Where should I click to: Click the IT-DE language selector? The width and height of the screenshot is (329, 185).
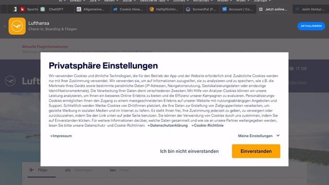[298, 68]
